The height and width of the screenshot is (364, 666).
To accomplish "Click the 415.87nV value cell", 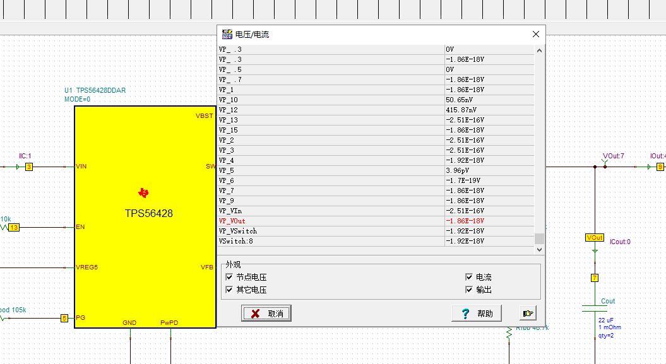I will [x=489, y=110].
